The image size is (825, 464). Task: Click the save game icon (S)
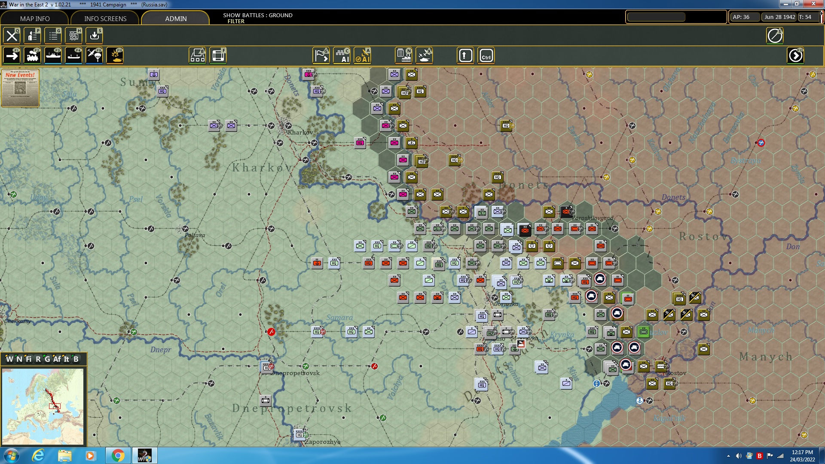click(x=95, y=36)
